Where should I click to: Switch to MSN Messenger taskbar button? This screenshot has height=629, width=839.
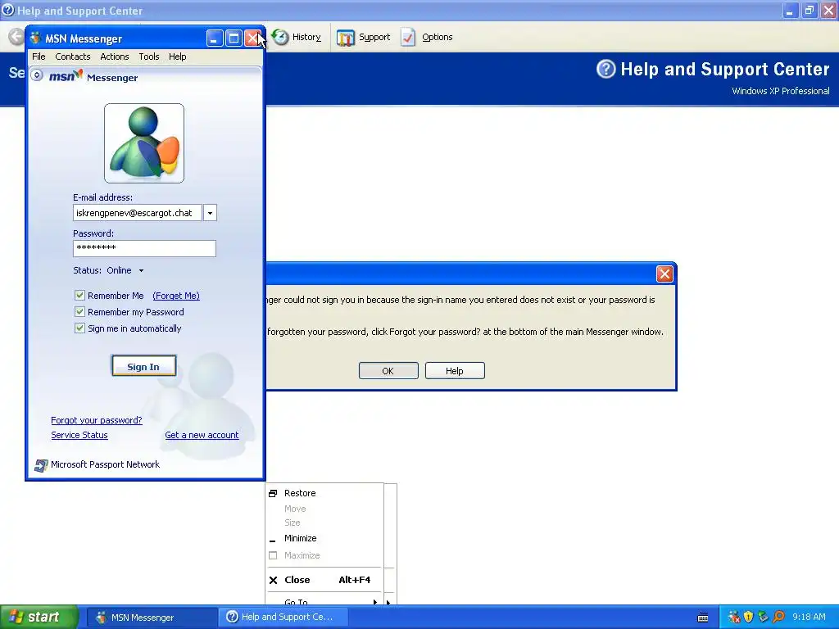pos(152,618)
